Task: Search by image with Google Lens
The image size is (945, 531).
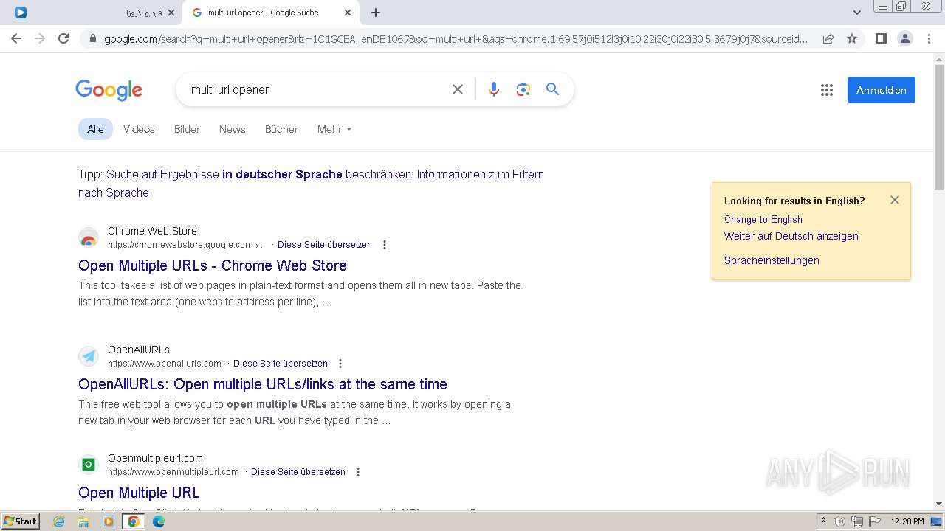Action: [523, 89]
